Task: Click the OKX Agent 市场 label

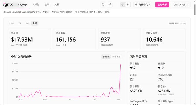Action: 138,101
